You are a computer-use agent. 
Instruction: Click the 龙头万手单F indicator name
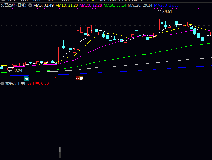click(x=16, y=83)
